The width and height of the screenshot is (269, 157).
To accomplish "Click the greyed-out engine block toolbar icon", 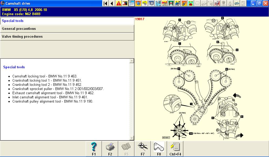I will click(x=204, y=3).
